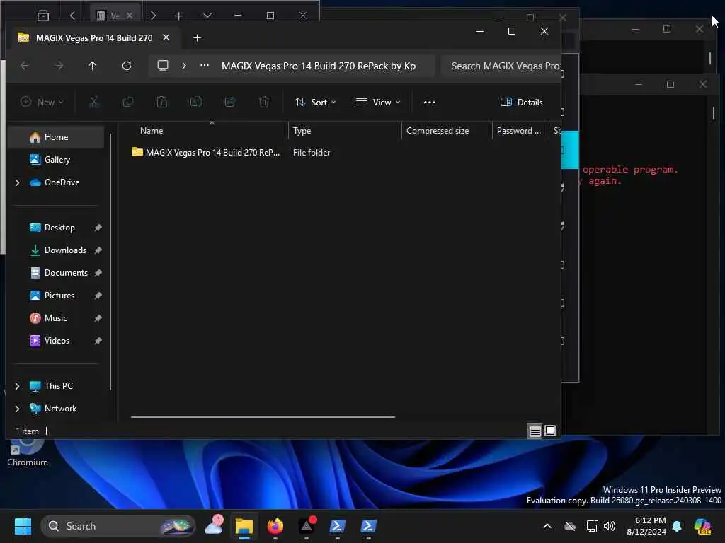Screen dimensions: 725x543
Task: Open the See more ellipsis menu in toolbar
Action: tap(430, 102)
